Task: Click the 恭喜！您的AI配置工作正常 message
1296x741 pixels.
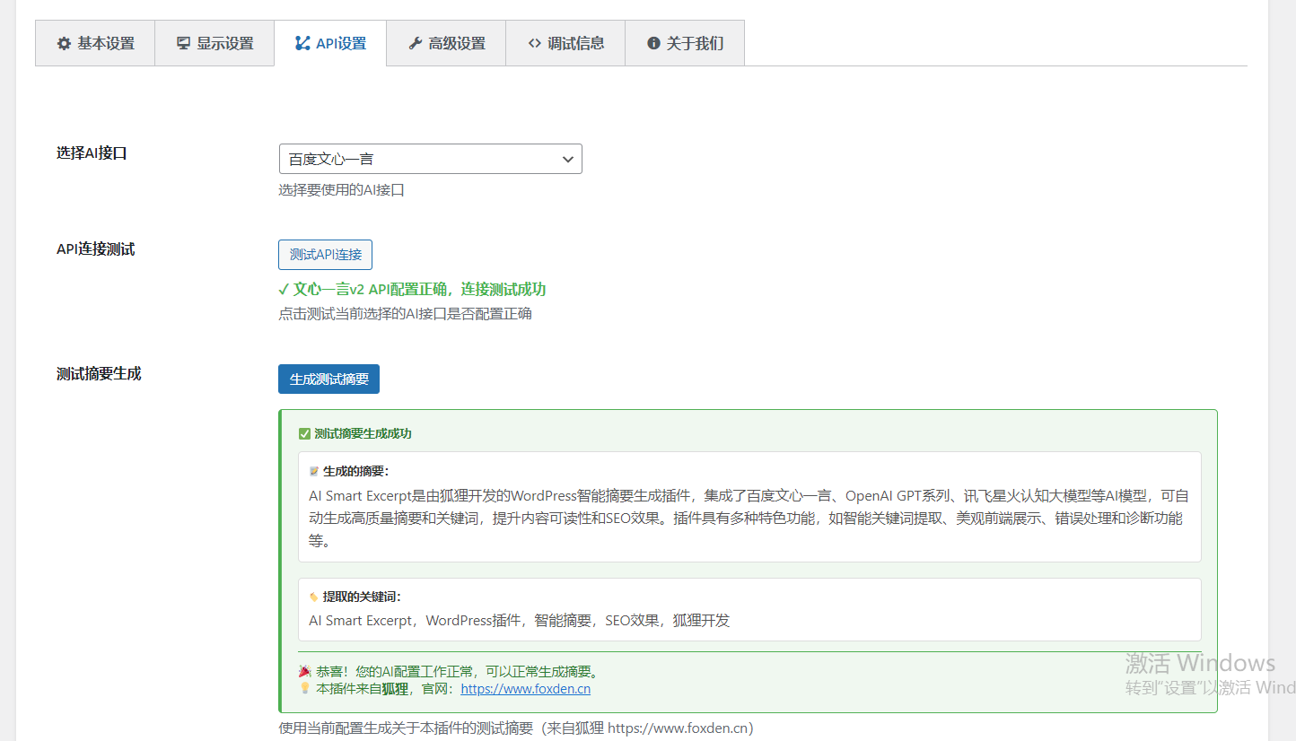Action: [457, 671]
